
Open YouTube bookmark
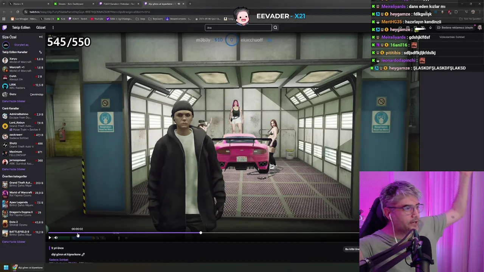click(97, 19)
